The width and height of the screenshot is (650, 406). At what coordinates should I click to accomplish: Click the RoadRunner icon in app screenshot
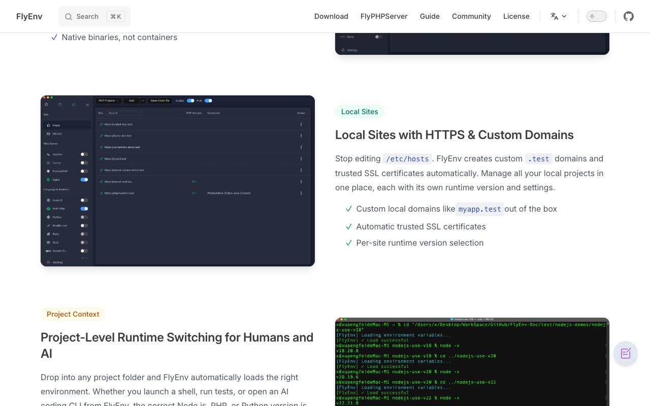point(48,225)
